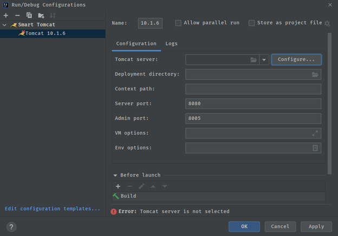Remove the Before launch task
The width and height of the screenshot is (338, 236).
click(x=129, y=186)
